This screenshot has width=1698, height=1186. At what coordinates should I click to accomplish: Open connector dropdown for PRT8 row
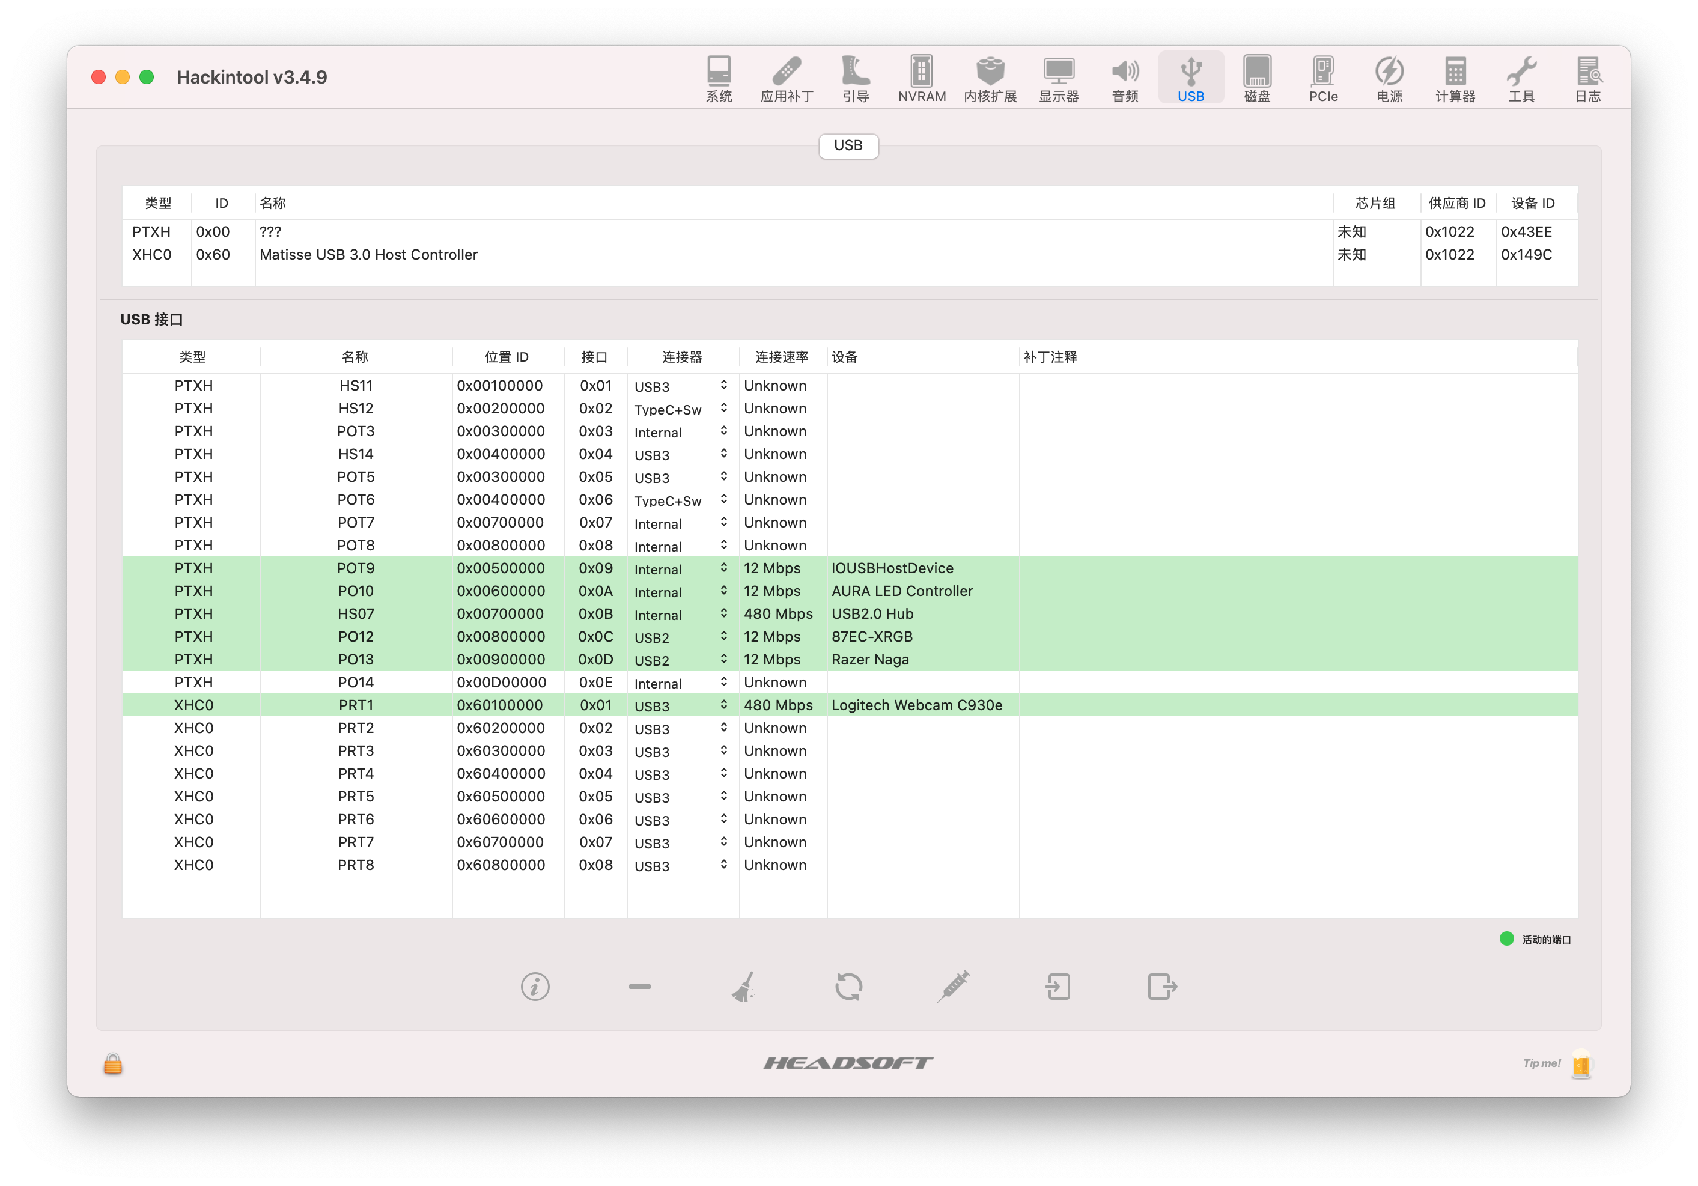tap(681, 866)
